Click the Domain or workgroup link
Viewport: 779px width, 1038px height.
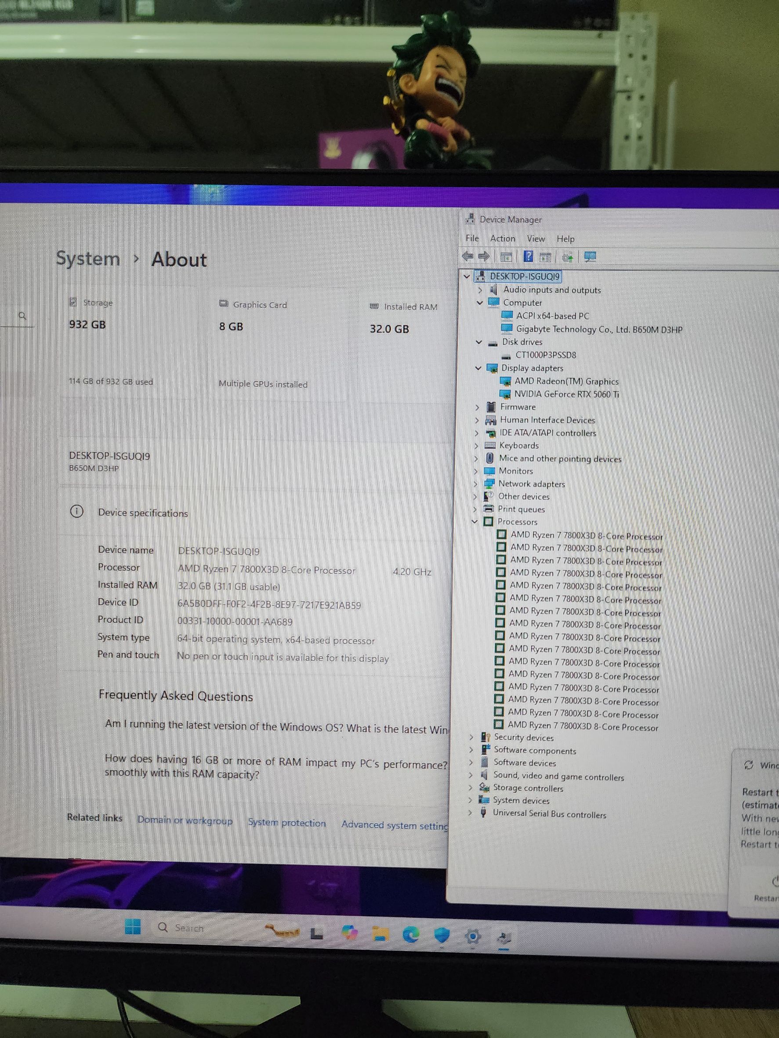click(x=185, y=820)
